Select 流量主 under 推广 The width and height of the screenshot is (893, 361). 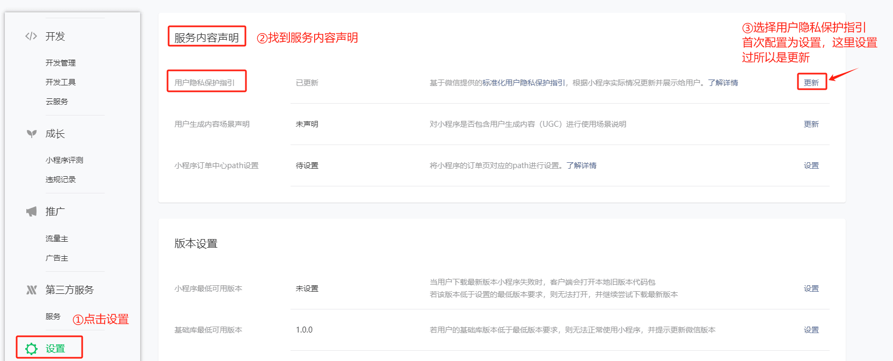pos(57,239)
